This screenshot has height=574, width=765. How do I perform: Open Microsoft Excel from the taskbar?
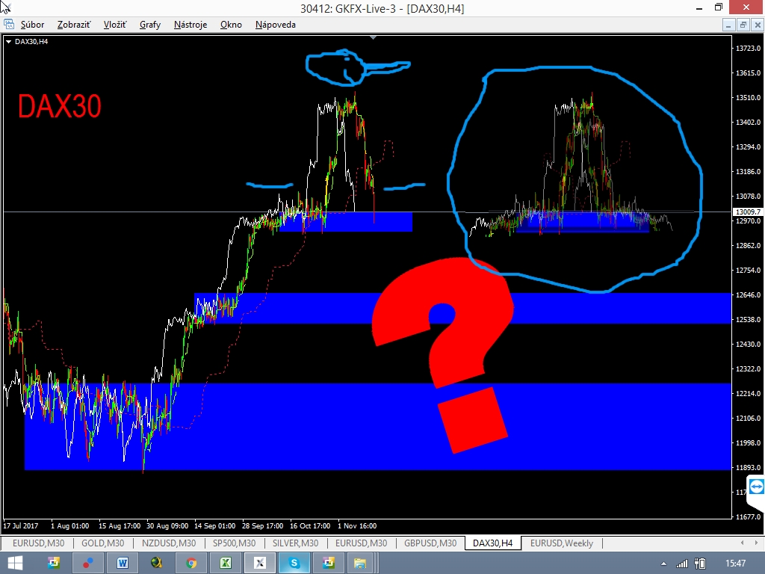click(226, 564)
